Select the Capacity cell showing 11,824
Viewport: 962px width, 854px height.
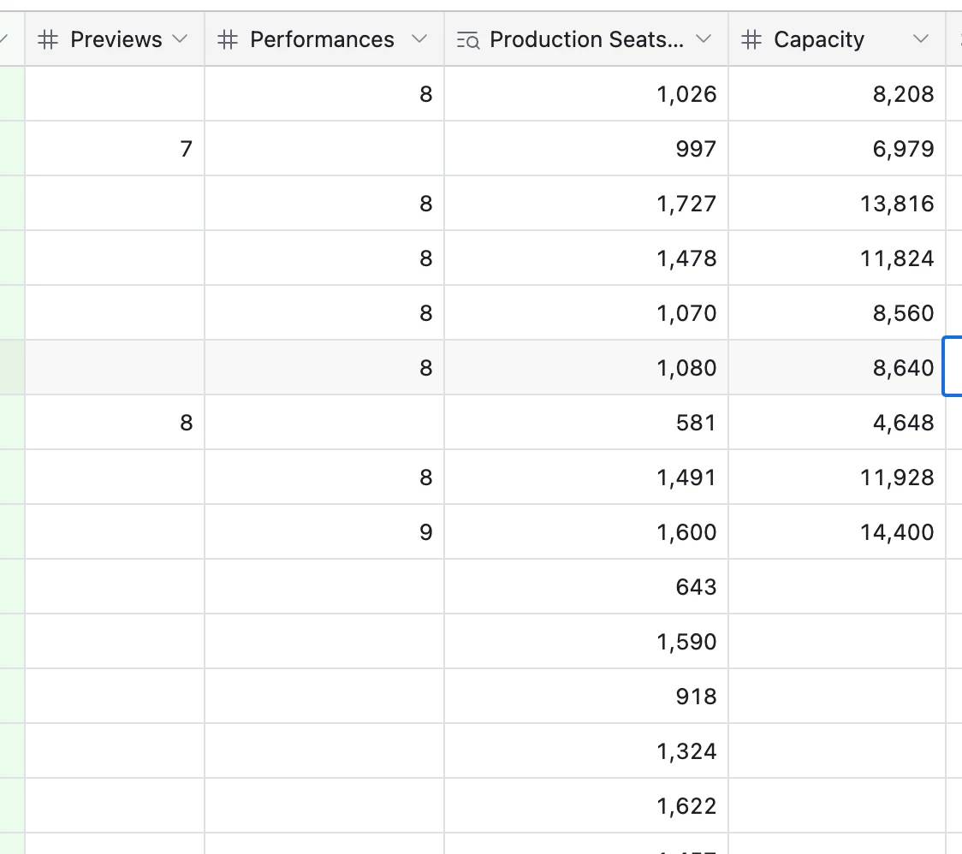pos(837,258)
